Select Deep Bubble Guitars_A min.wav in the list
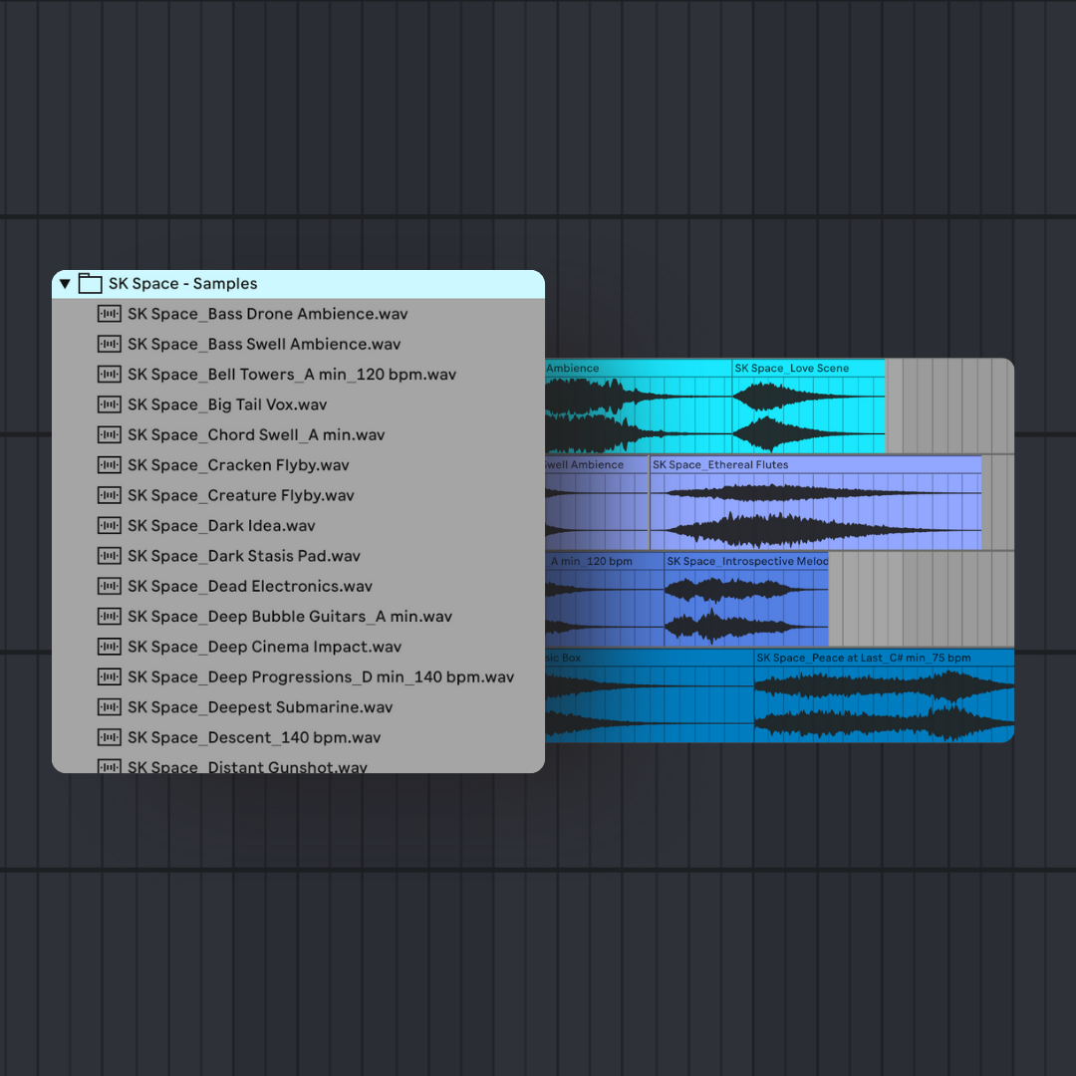Image resolution: width=1076 pixels, height=1076 pixels. pos(290,617)
